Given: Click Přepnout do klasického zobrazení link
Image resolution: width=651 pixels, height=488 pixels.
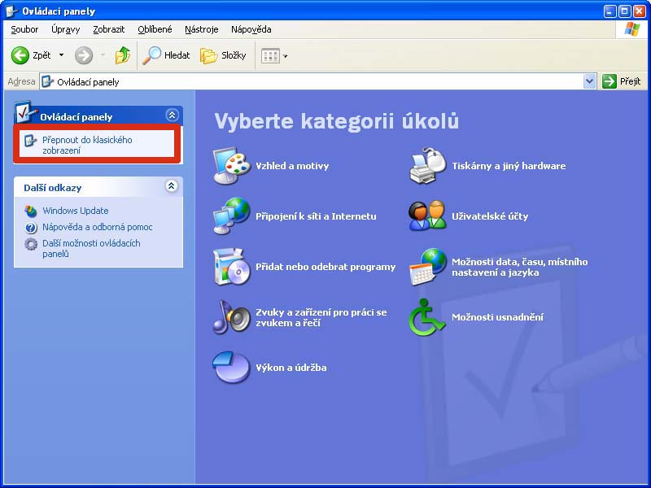Looking at the screenshot, I should [86, 145].
